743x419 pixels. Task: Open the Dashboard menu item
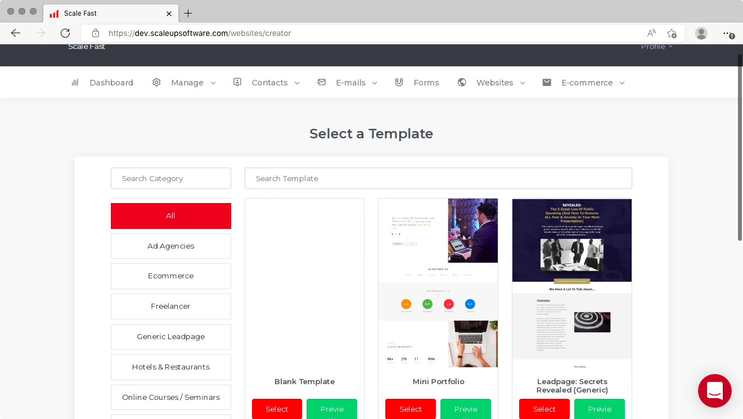pos(111,83)
